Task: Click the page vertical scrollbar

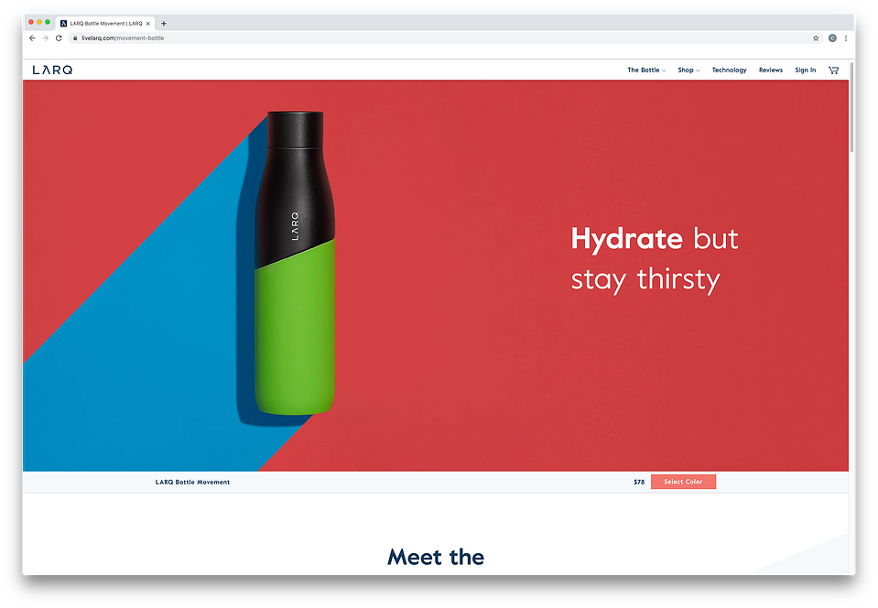Action: [x=851, y=106]
